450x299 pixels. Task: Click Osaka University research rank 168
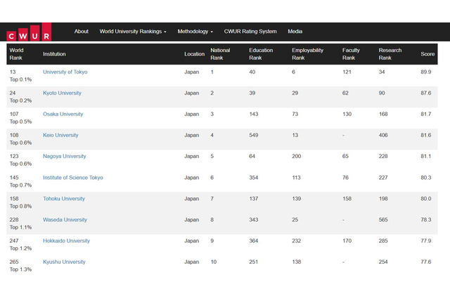pos(383,114)
